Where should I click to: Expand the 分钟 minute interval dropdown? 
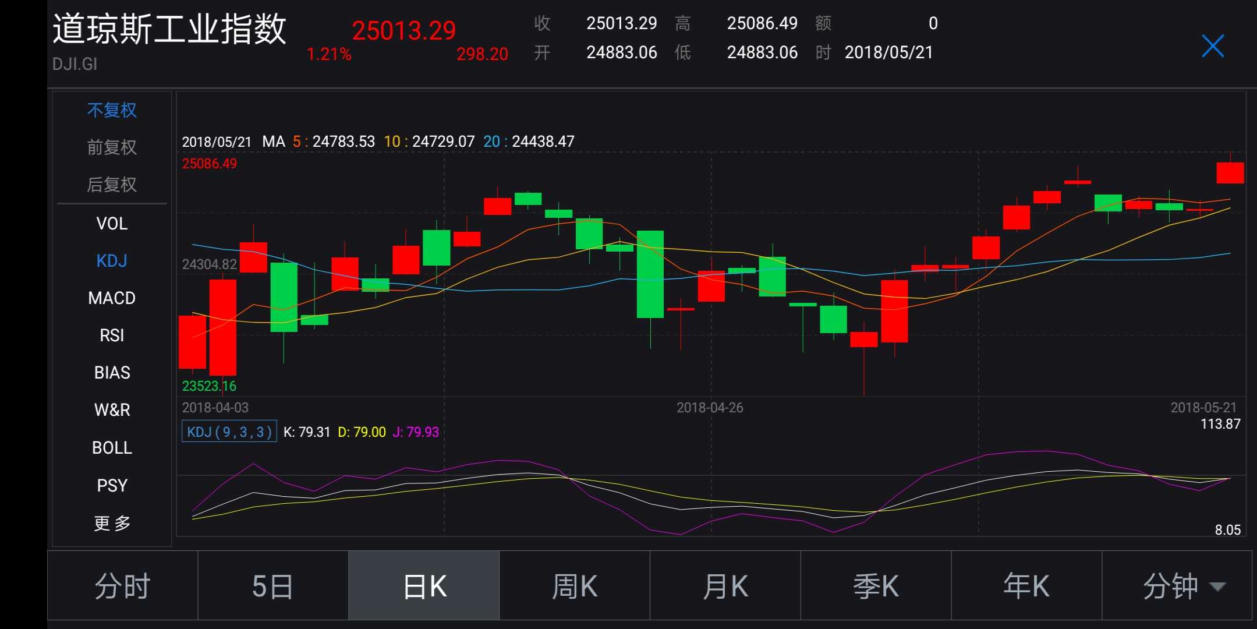pyautogui.click(x=1177, y=585)
